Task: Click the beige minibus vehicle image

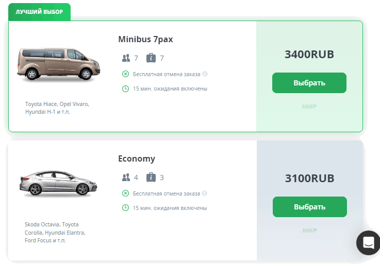Action: (55, 63)
